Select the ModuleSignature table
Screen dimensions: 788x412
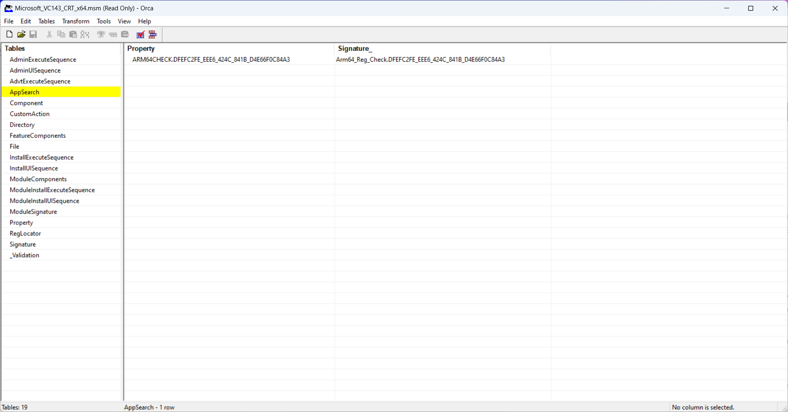[x=61, y=212]
